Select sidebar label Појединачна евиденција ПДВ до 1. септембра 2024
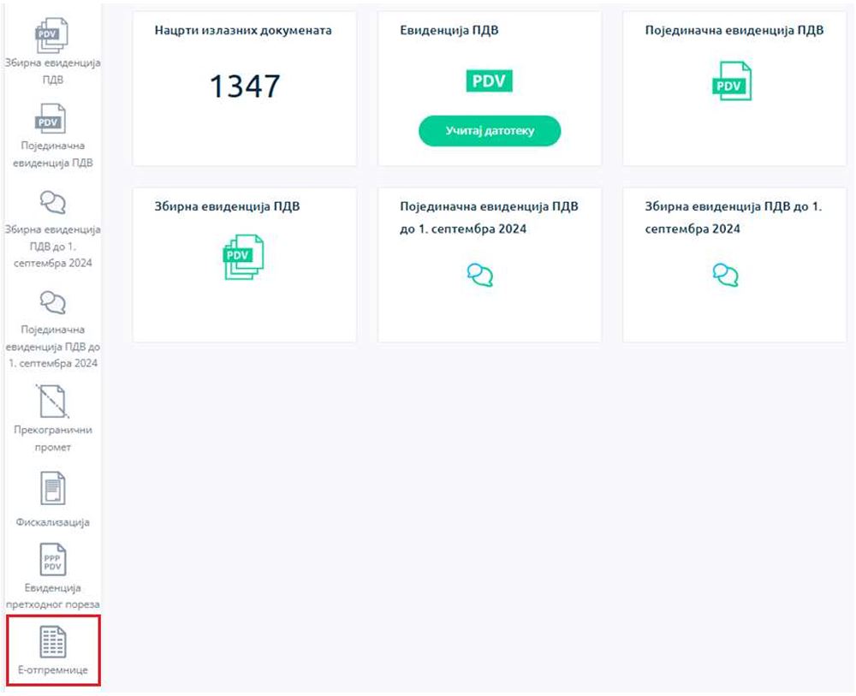The image size is (856, 696). click(x=52, y=346)
